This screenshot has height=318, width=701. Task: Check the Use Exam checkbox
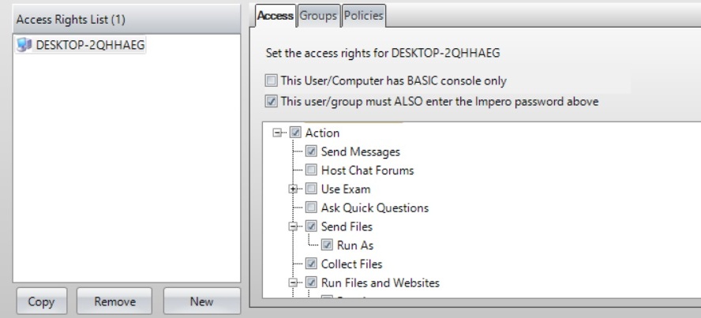(x=312, y=189)
